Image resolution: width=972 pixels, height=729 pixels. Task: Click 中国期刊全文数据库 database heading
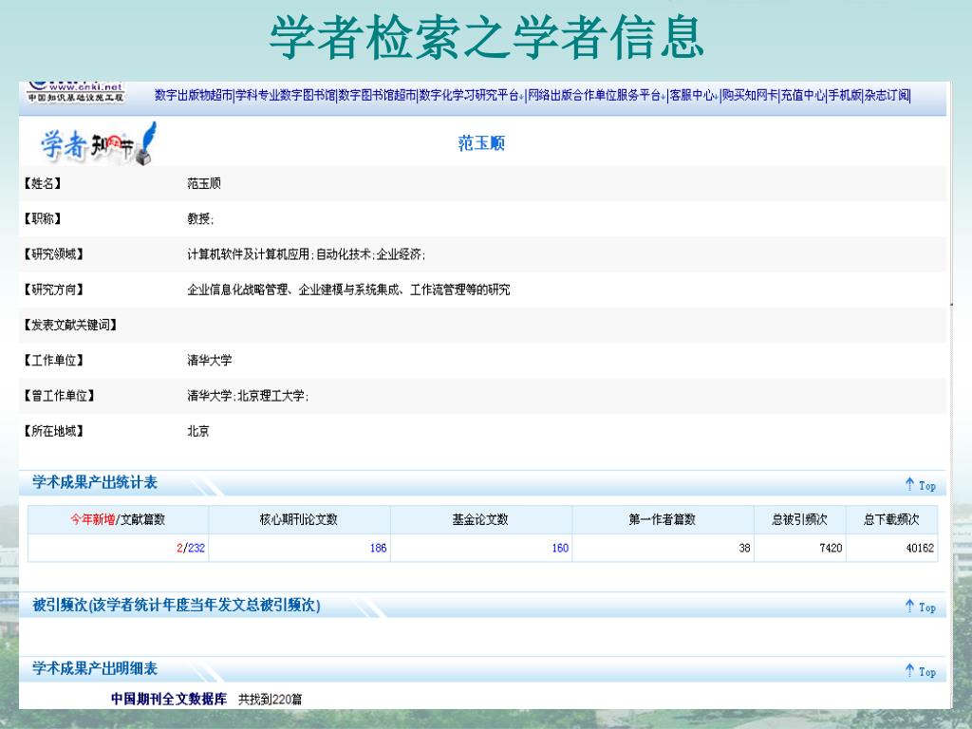[x=169, y=700]
